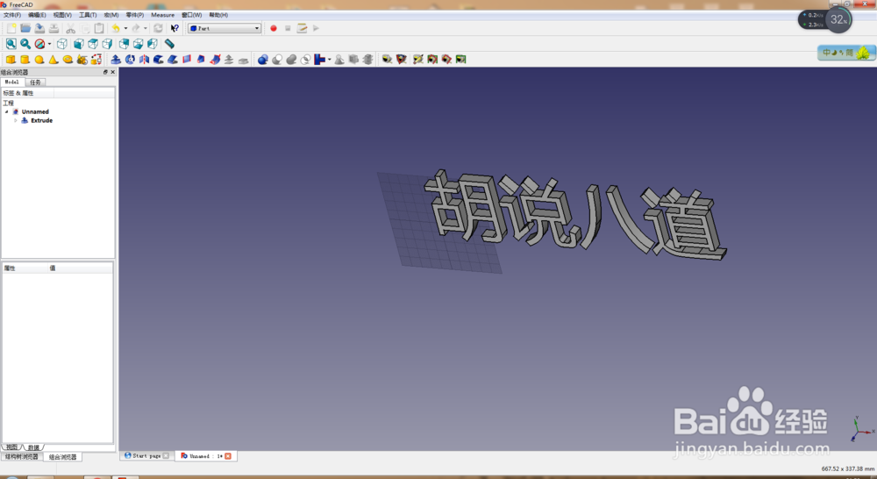Open the Part workbench selector
The width and height of the screenshot is (877, 479).
(225, 28)
